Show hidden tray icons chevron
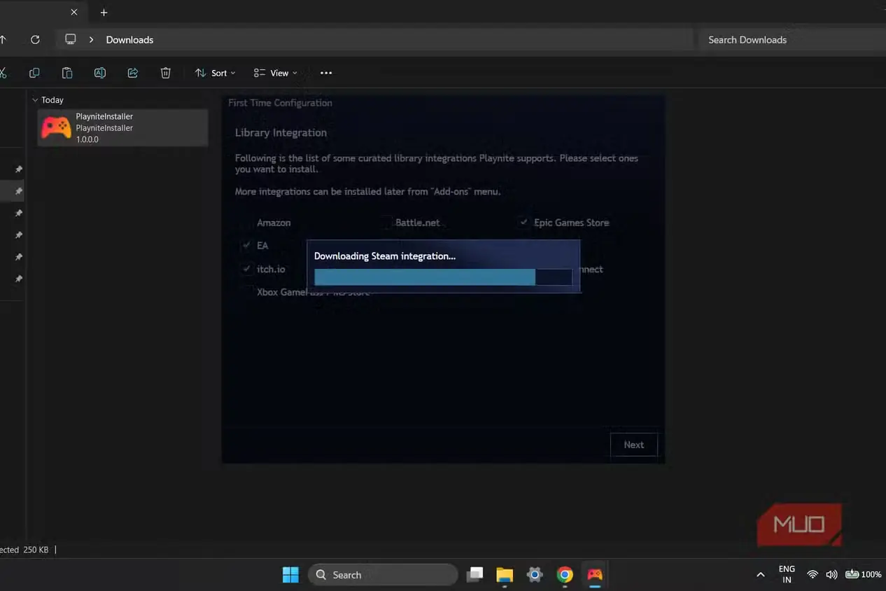Image resolution: width=886 pixels, height=591 pixels. (761, 575)
